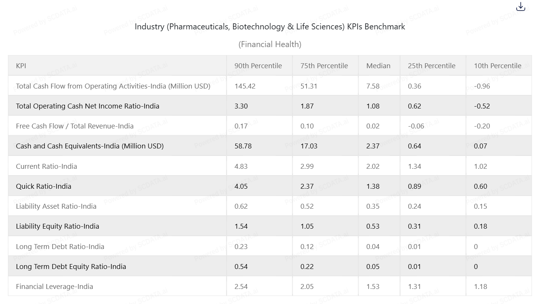This screenshot has height=304, width=540.
Task: Click the Industry KPIs Benchmark title
Action: 270,27
